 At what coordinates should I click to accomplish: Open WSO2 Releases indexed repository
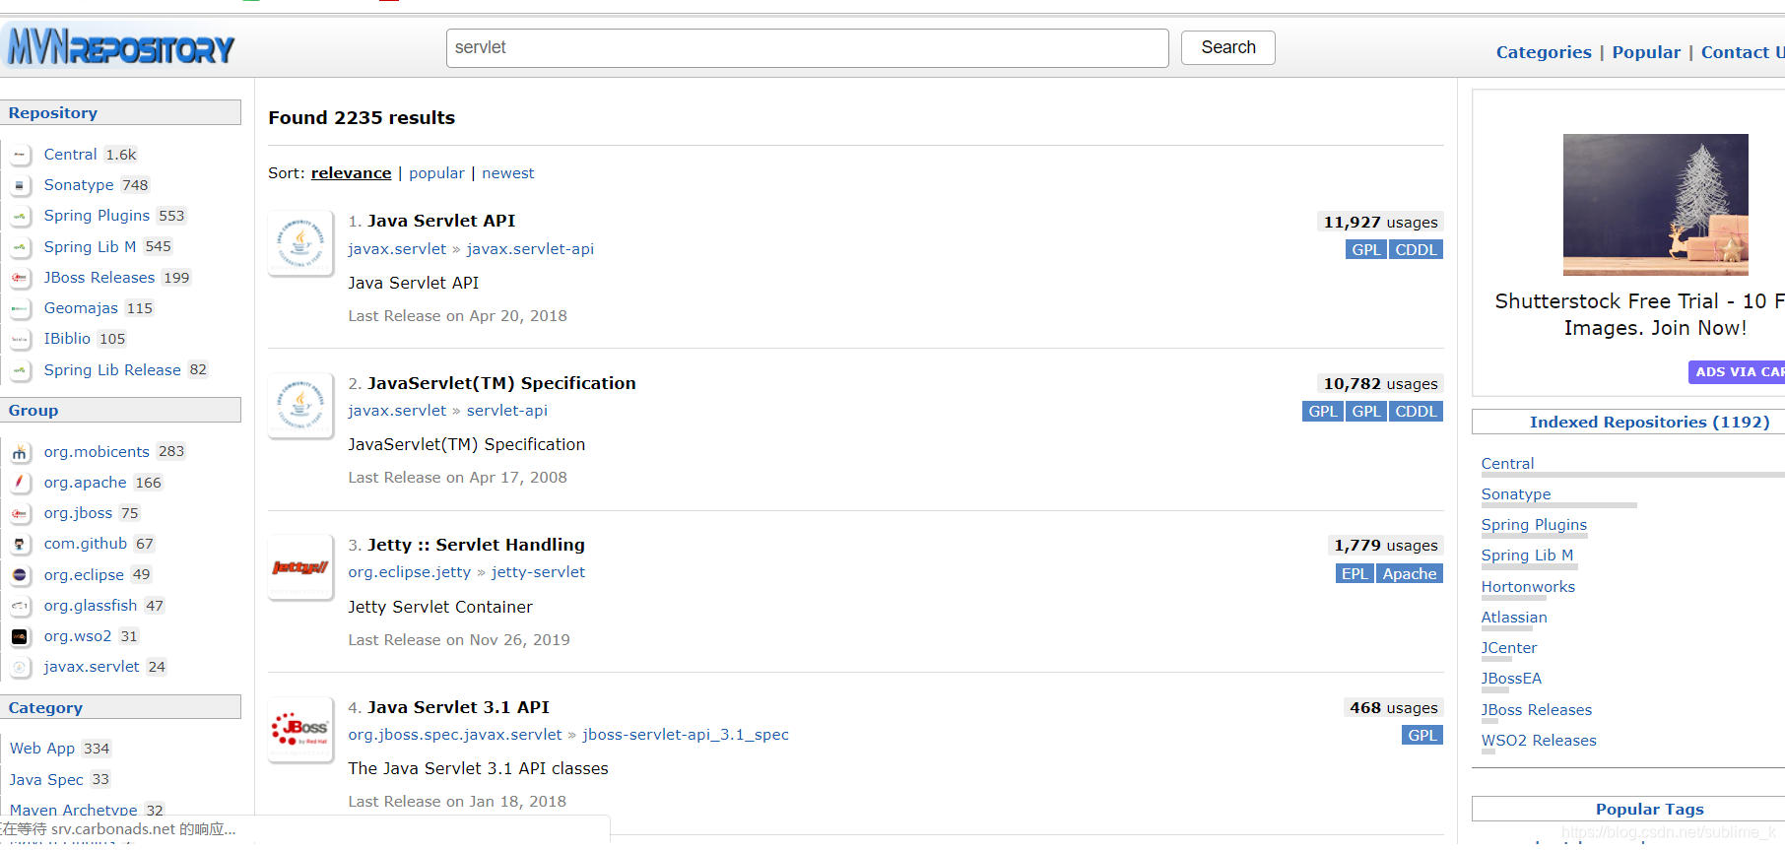coord(1539,741)
